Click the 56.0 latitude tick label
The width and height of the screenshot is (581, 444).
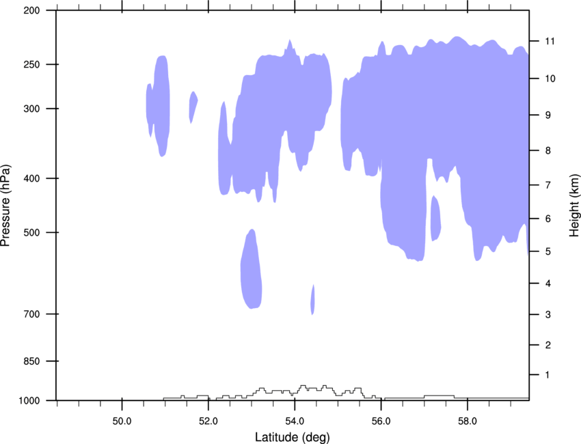[381, 421]
